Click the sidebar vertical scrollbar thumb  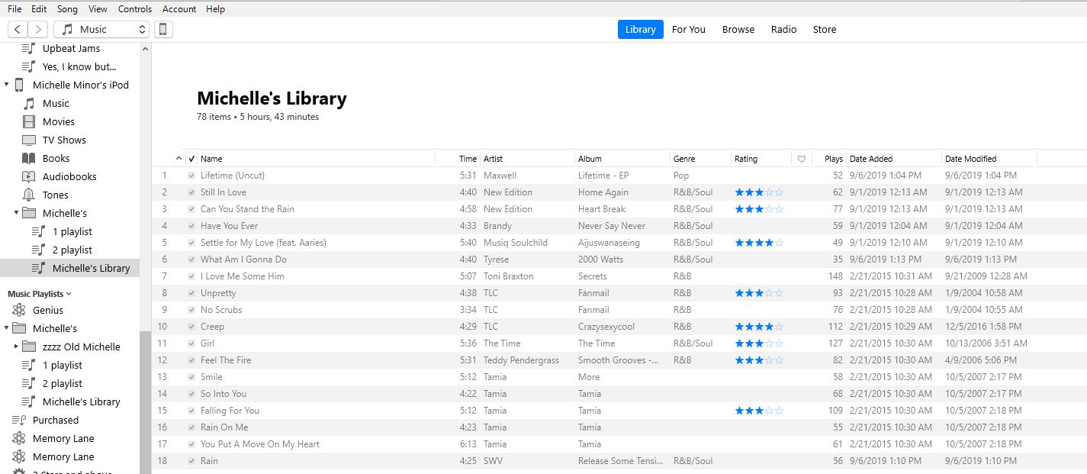[x=145, y=402]
